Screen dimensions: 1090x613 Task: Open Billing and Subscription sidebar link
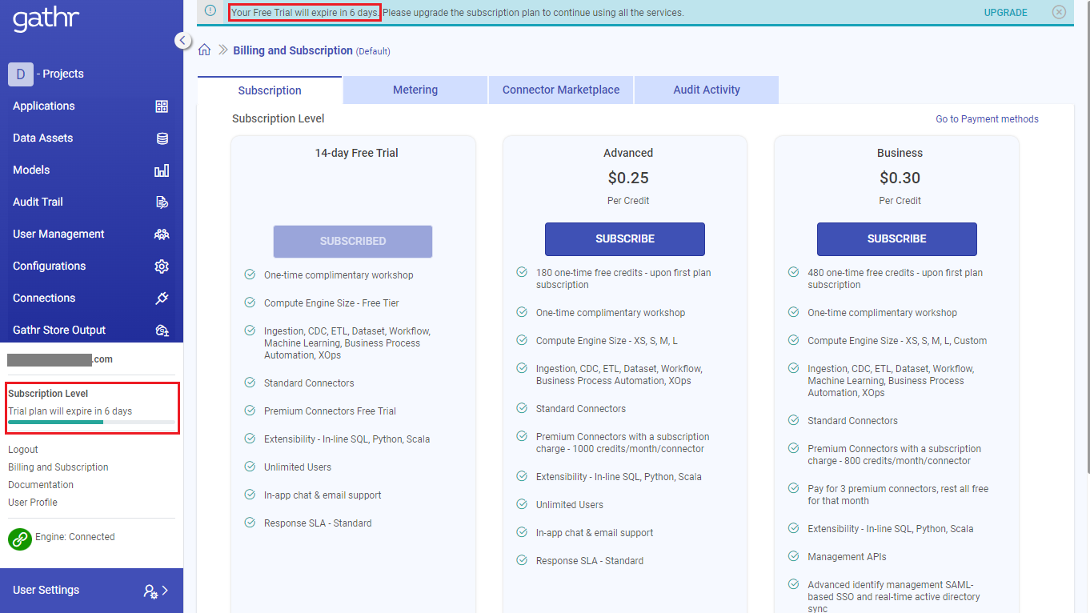pos(58,467)
